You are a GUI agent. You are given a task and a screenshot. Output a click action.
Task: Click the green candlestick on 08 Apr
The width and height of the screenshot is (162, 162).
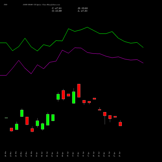click(x=58, y=97)
